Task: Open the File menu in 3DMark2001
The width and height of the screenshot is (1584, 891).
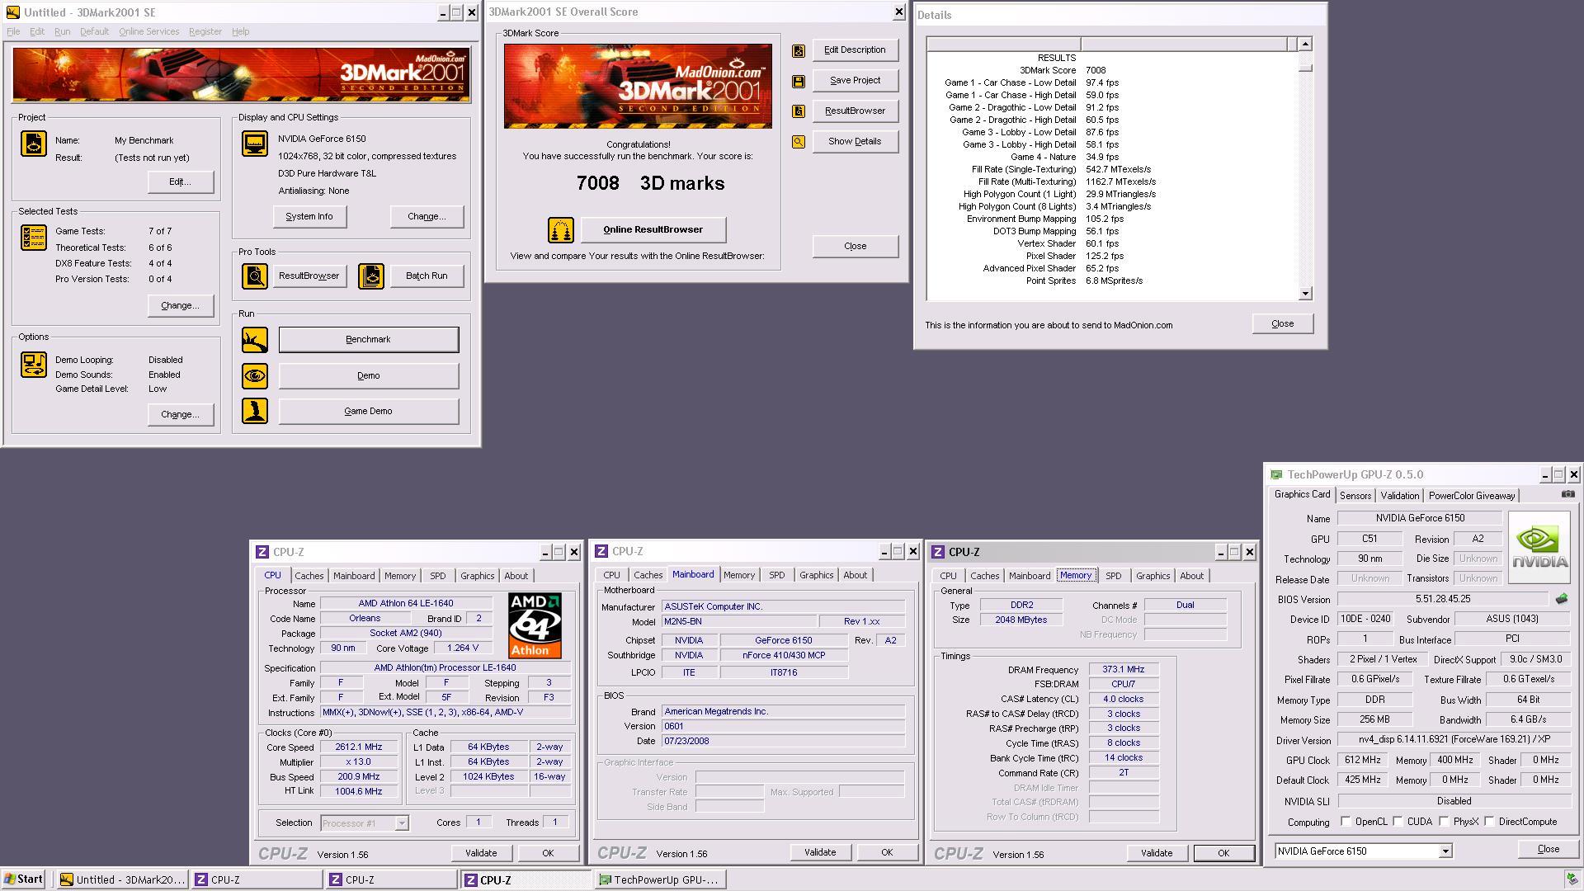Action: click(x=13, y=31)
